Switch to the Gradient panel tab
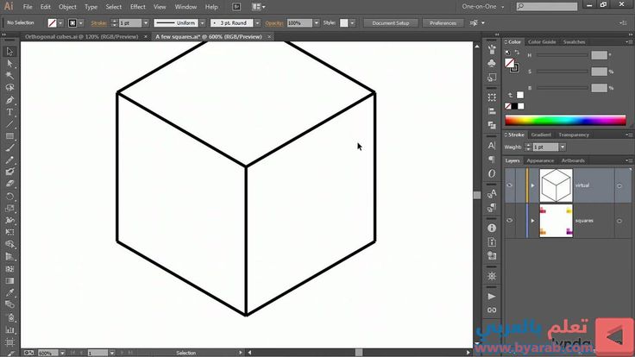Viewport: 635px width, 357px height. point(541,135)
